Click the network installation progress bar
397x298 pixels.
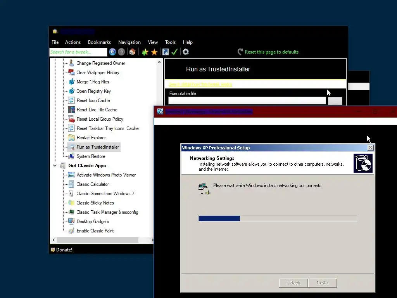click(x=278, y=218)
